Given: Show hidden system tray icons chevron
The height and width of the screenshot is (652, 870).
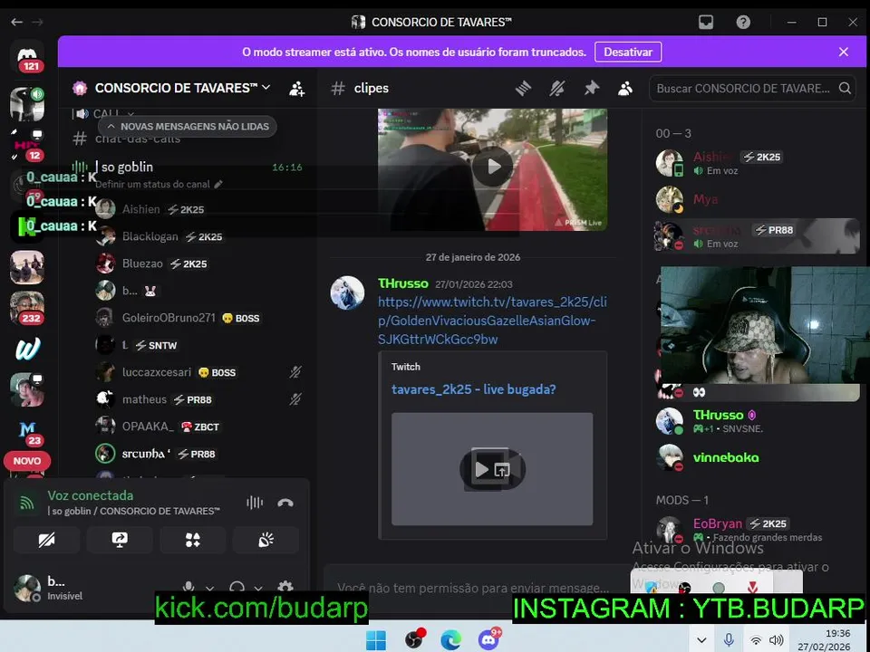Looking at the screenshot, I should [x=701, y=640].
